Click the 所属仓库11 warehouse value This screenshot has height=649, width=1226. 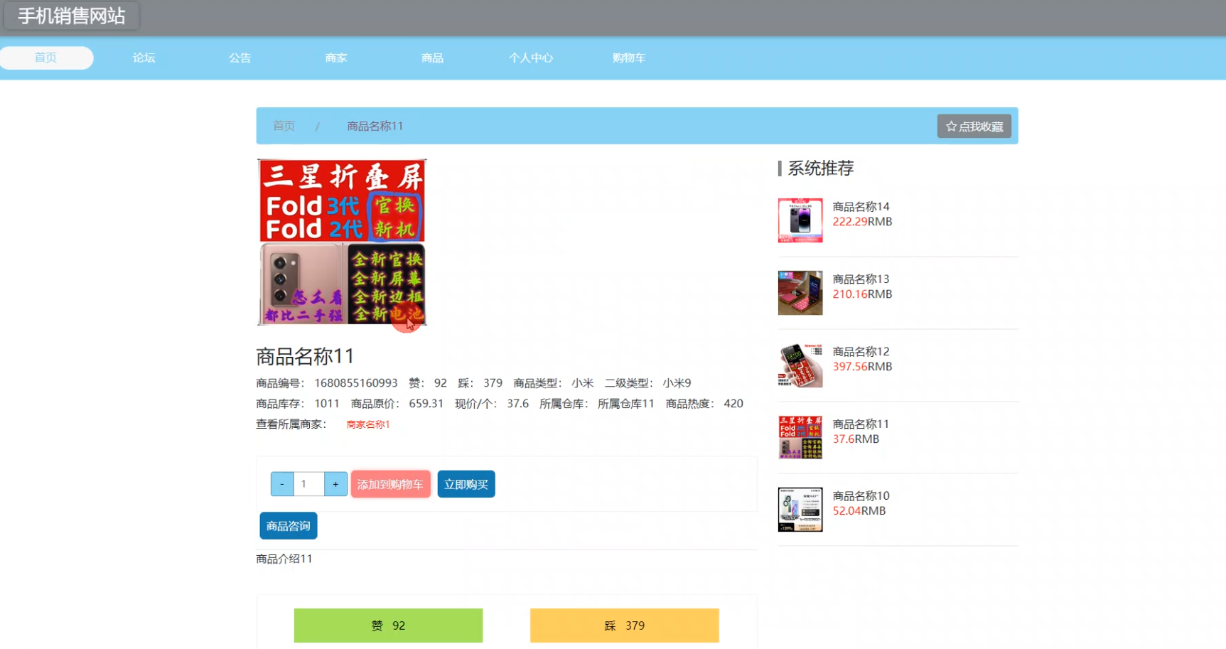(x=625, y=404)
